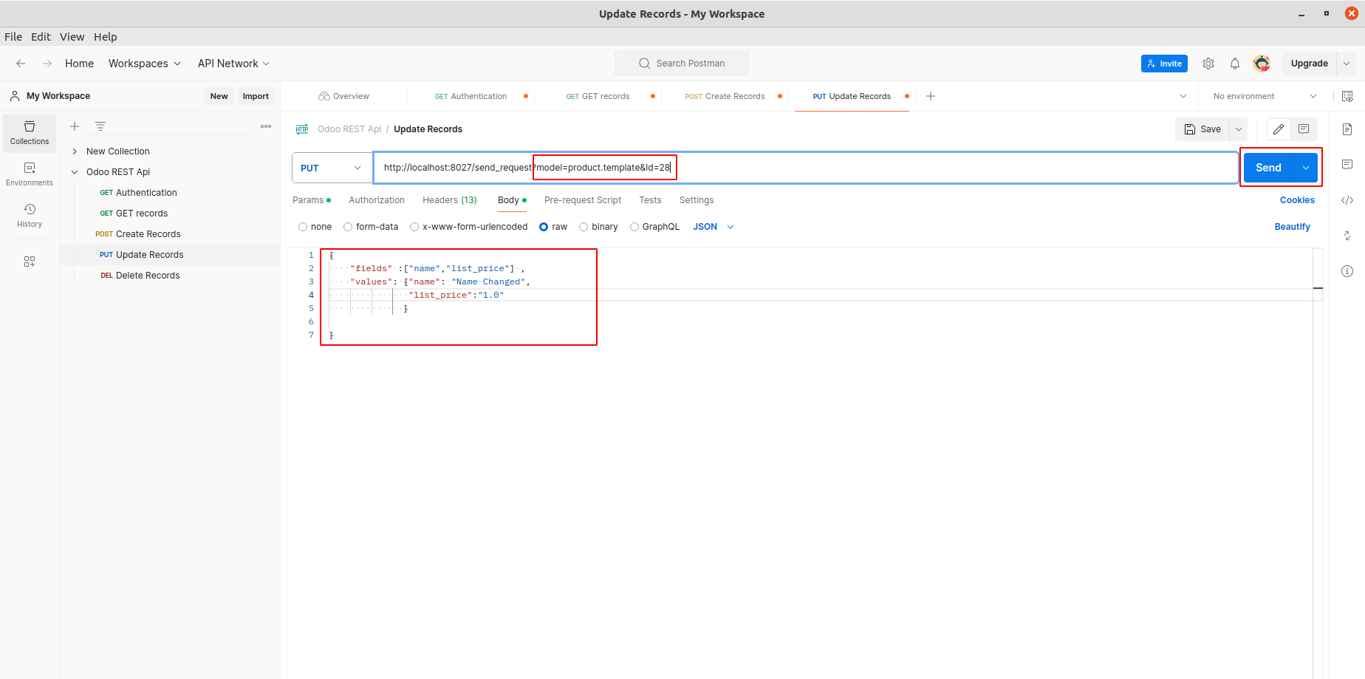Select the form-data body type
Screen dimensions: 1365x679
[x=348, y=227]
